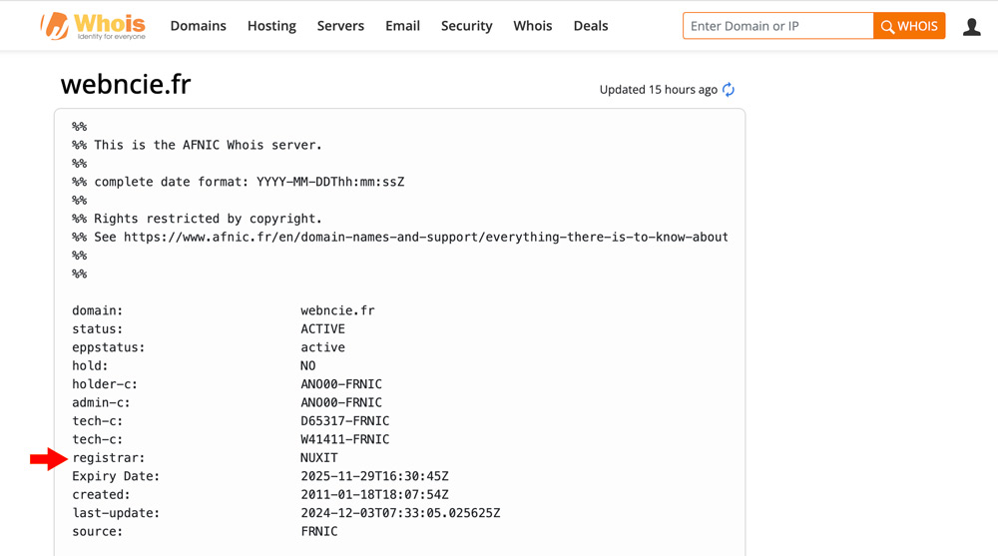
Task: Click the Updated 15 hours ago text
Action: pos(658,90)
